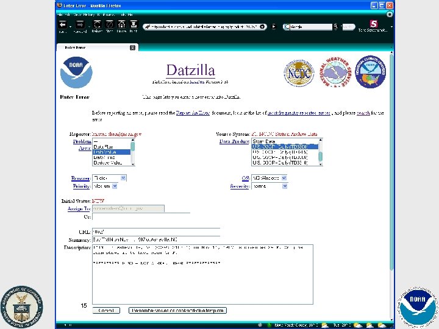Open the Back button history dropdown arrow
Image resolution: width=439 pixels, height=329 pixels.
pos(70,27)
